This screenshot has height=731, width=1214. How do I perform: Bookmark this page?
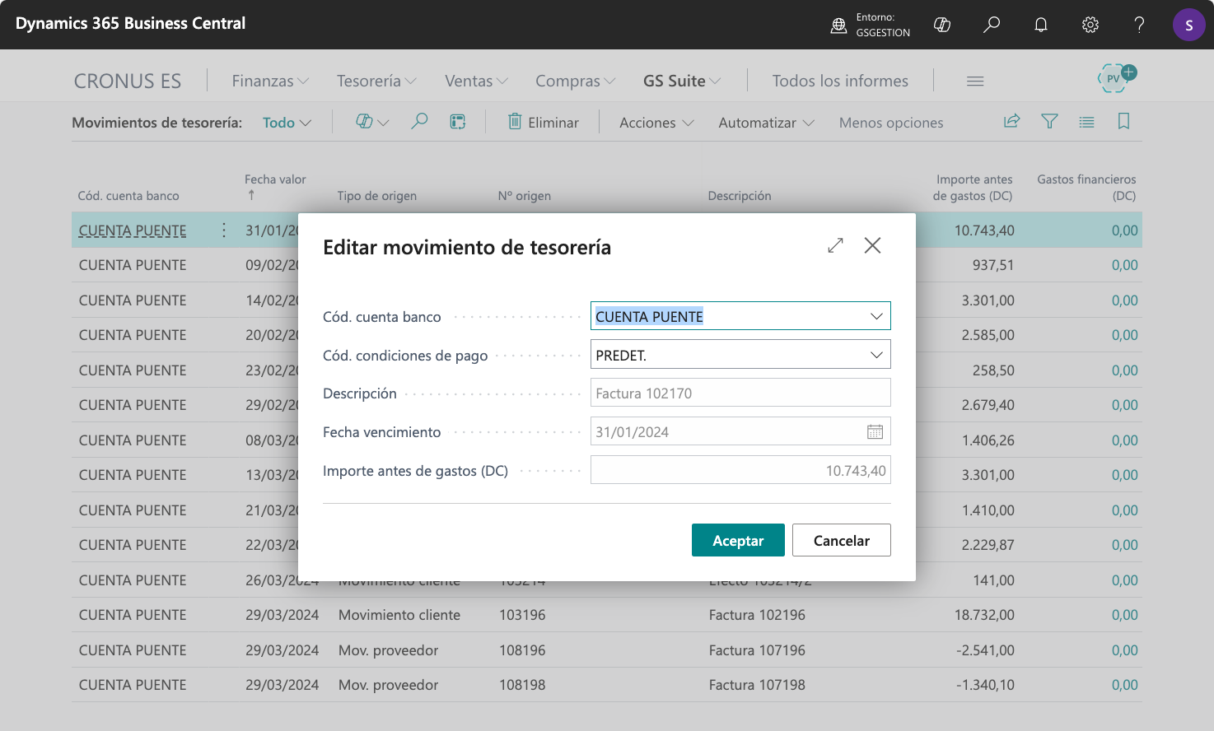1123,121
